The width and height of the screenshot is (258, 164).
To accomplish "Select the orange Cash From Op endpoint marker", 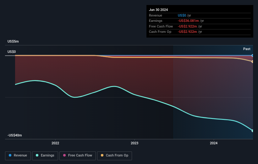I will [x=253, y=62].
